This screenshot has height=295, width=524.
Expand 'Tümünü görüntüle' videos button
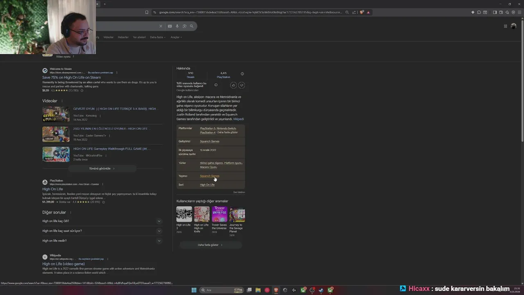coord(102,169)
